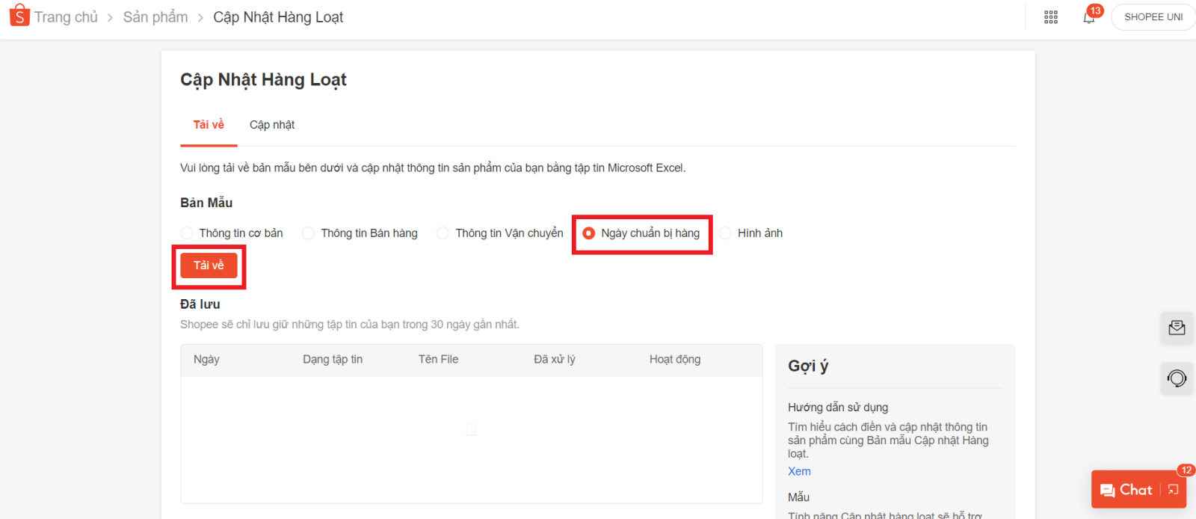Select Thông tin Vận chuyển radio option
Image resolution: width=1196 pixels, height=519 pixels.
[443, 233]
